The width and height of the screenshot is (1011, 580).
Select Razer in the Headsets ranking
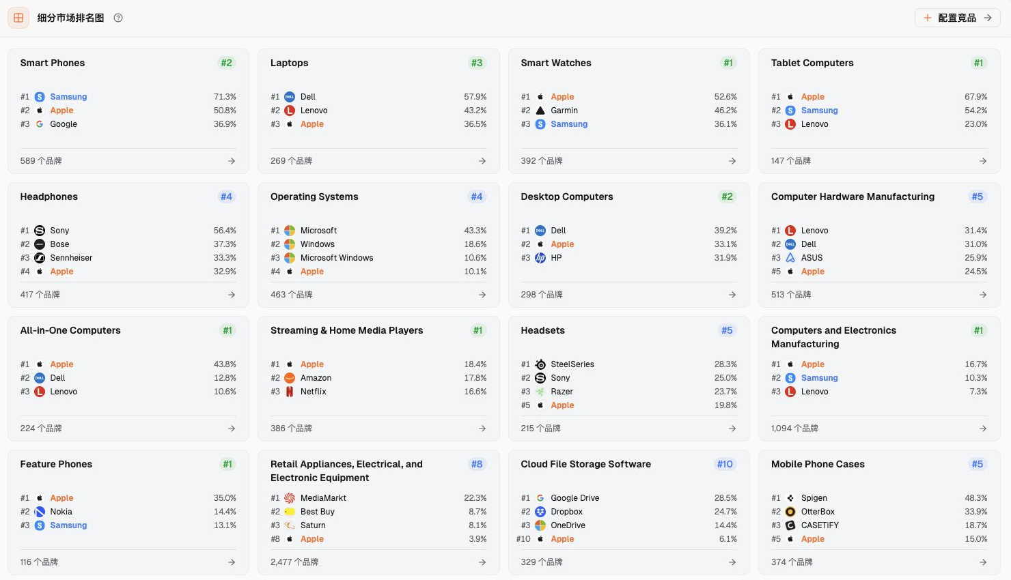click(x=562, y=392)
